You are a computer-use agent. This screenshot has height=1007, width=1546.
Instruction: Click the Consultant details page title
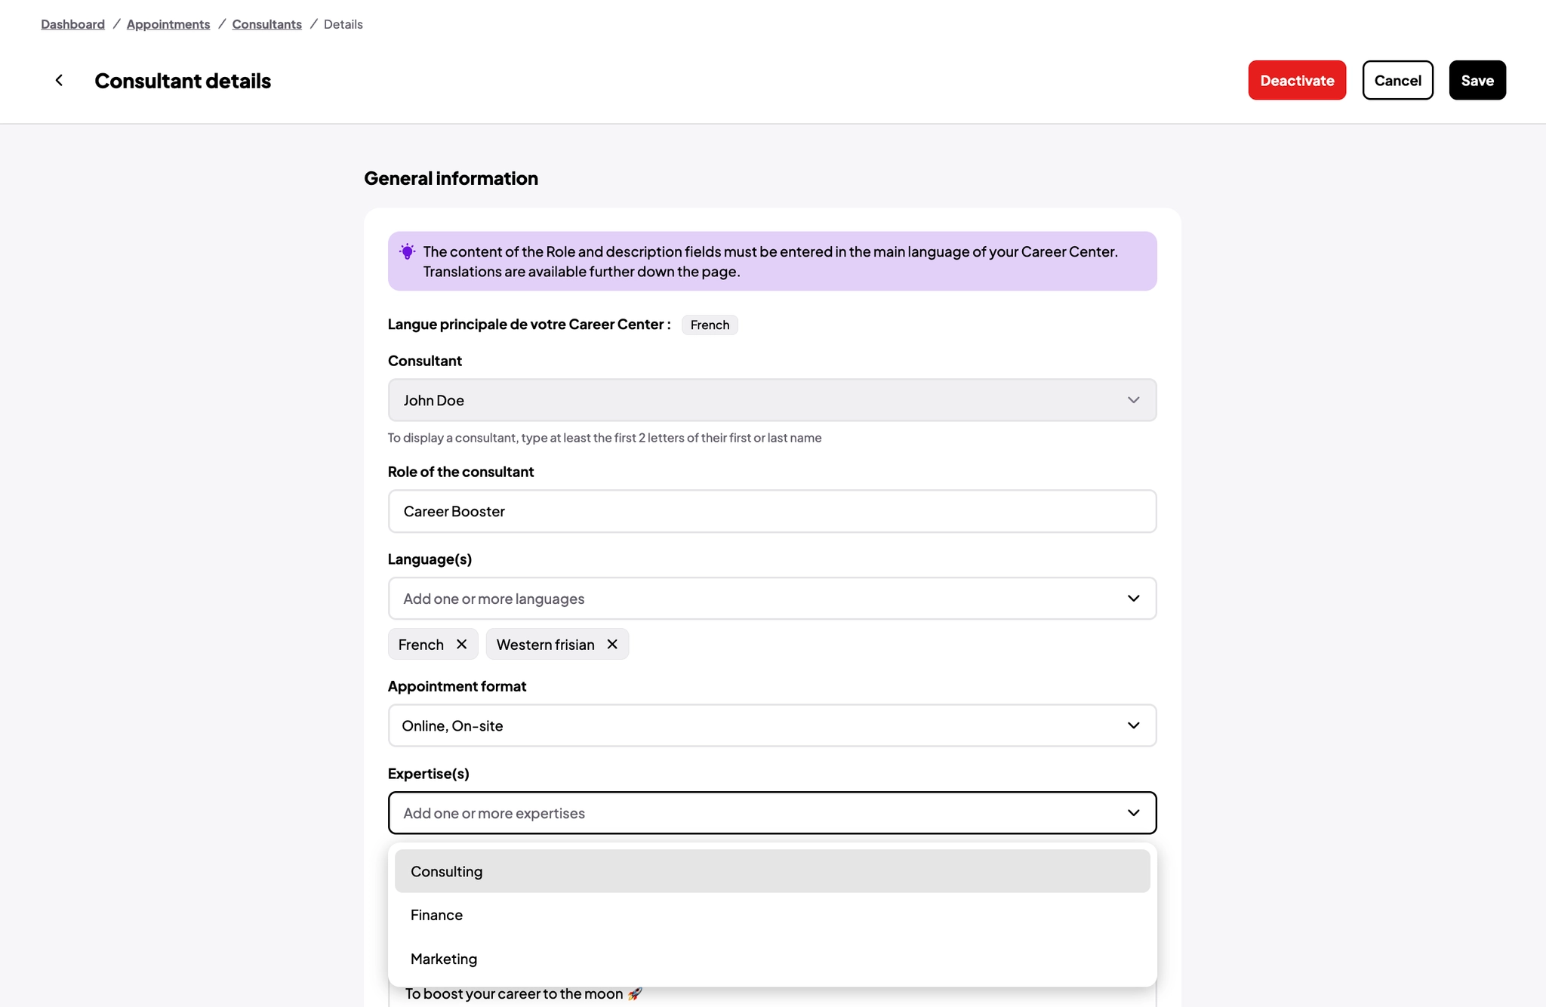click(183, 80)
